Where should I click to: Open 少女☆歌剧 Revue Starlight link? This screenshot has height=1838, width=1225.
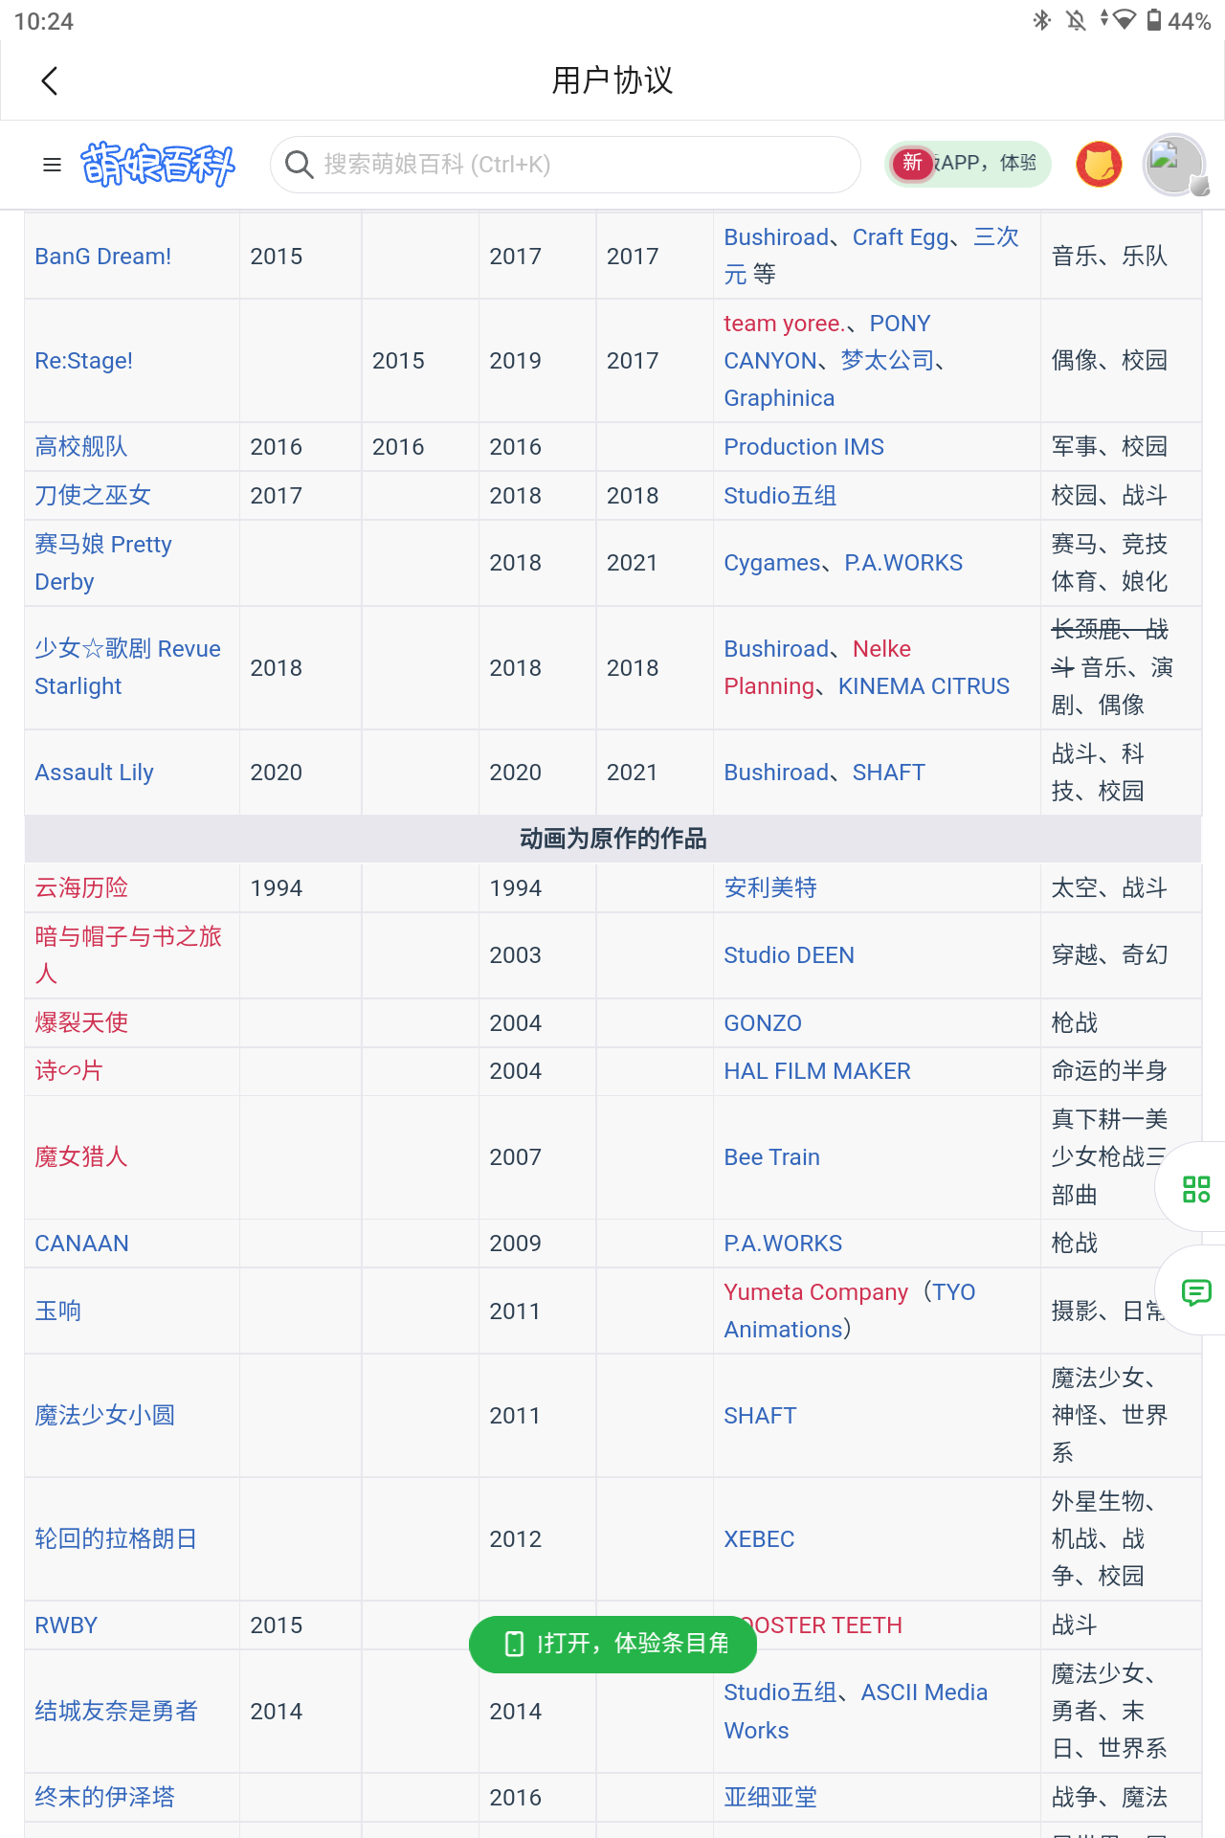(128, 667)
